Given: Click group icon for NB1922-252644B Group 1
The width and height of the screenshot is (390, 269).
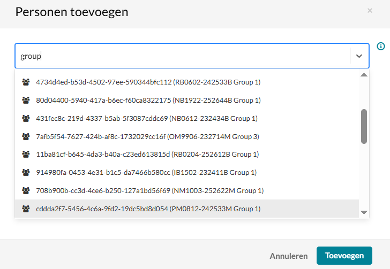Looking at the screenshot, I should click(26, 100).
